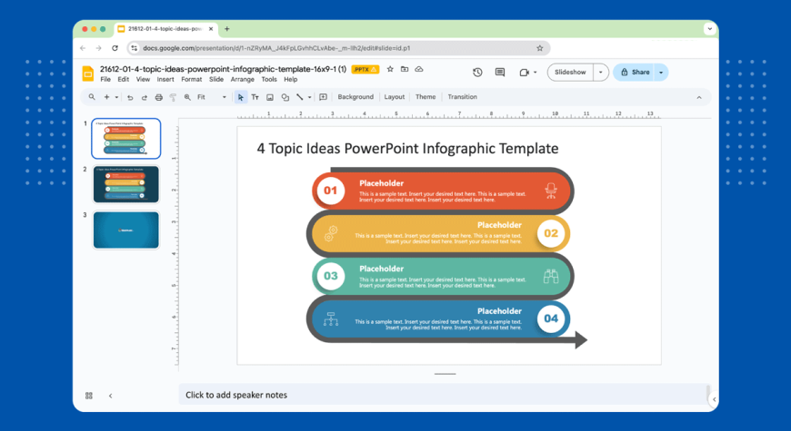Select the Text box tool
Image resolution: width=791 pixels, height=431 pixels.
click(255, 97)
